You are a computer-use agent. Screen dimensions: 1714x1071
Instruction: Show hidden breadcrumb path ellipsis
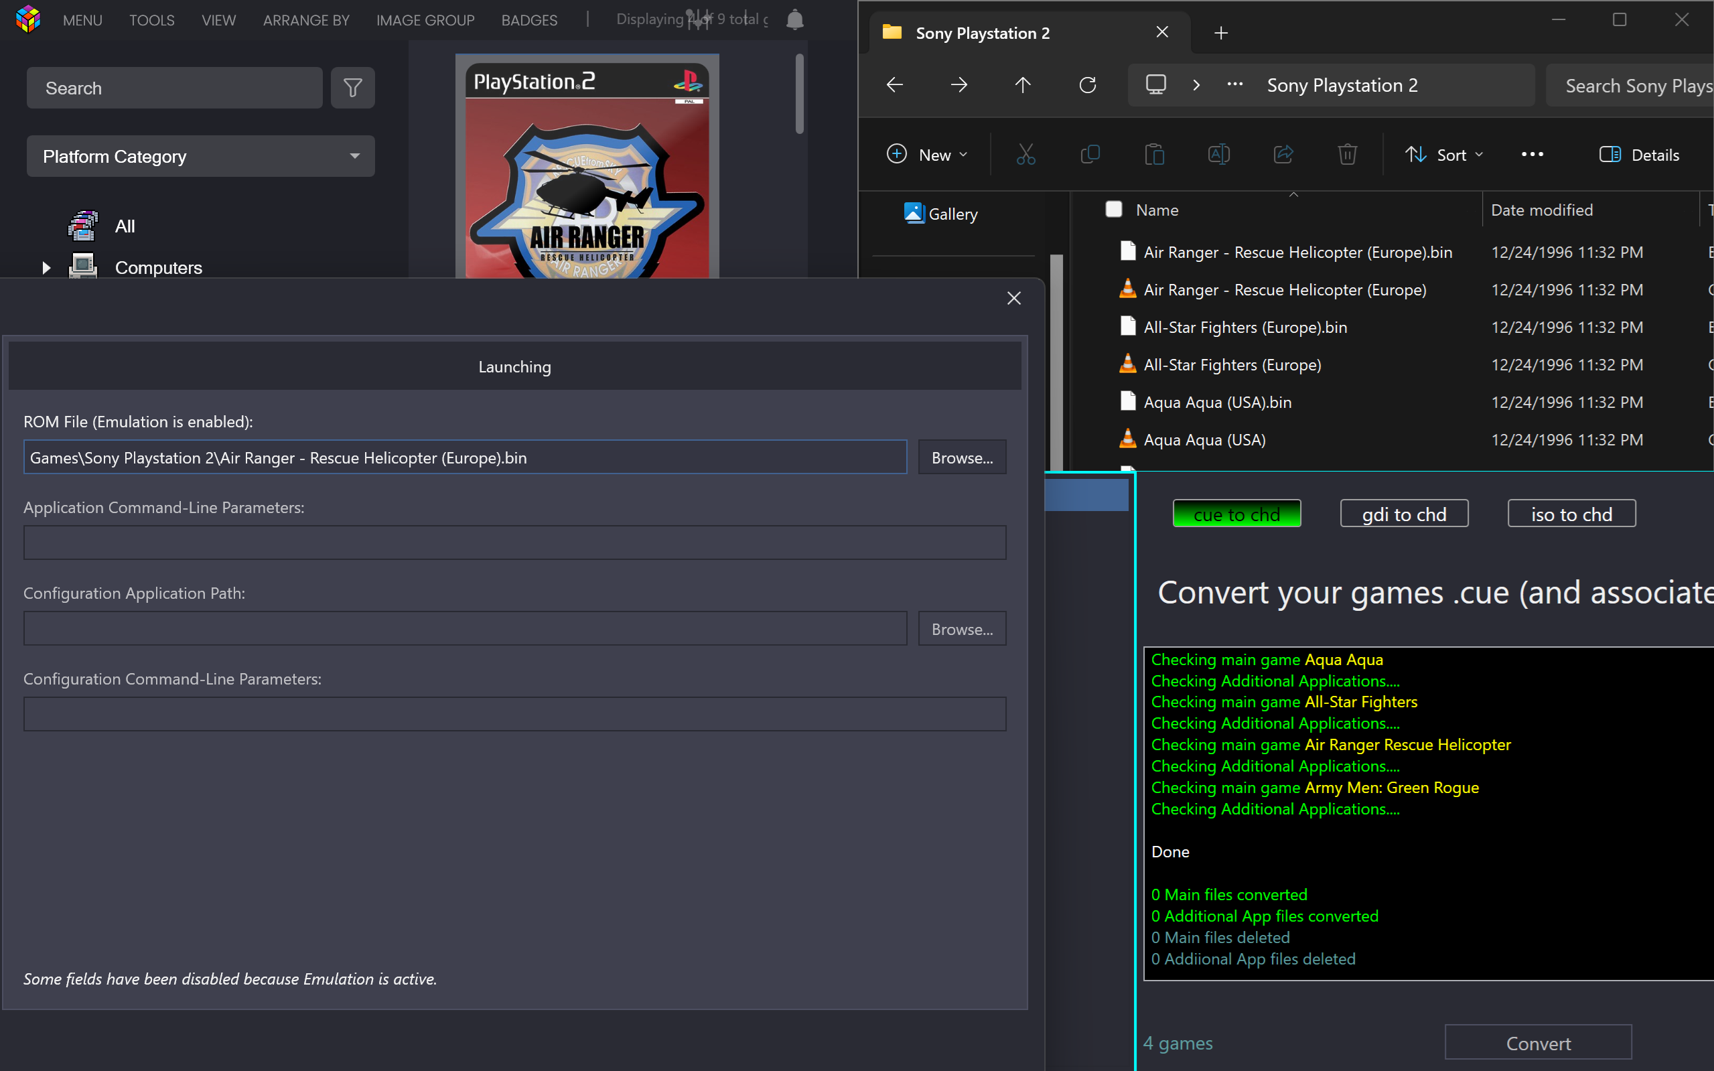[x=1234, y=84]
